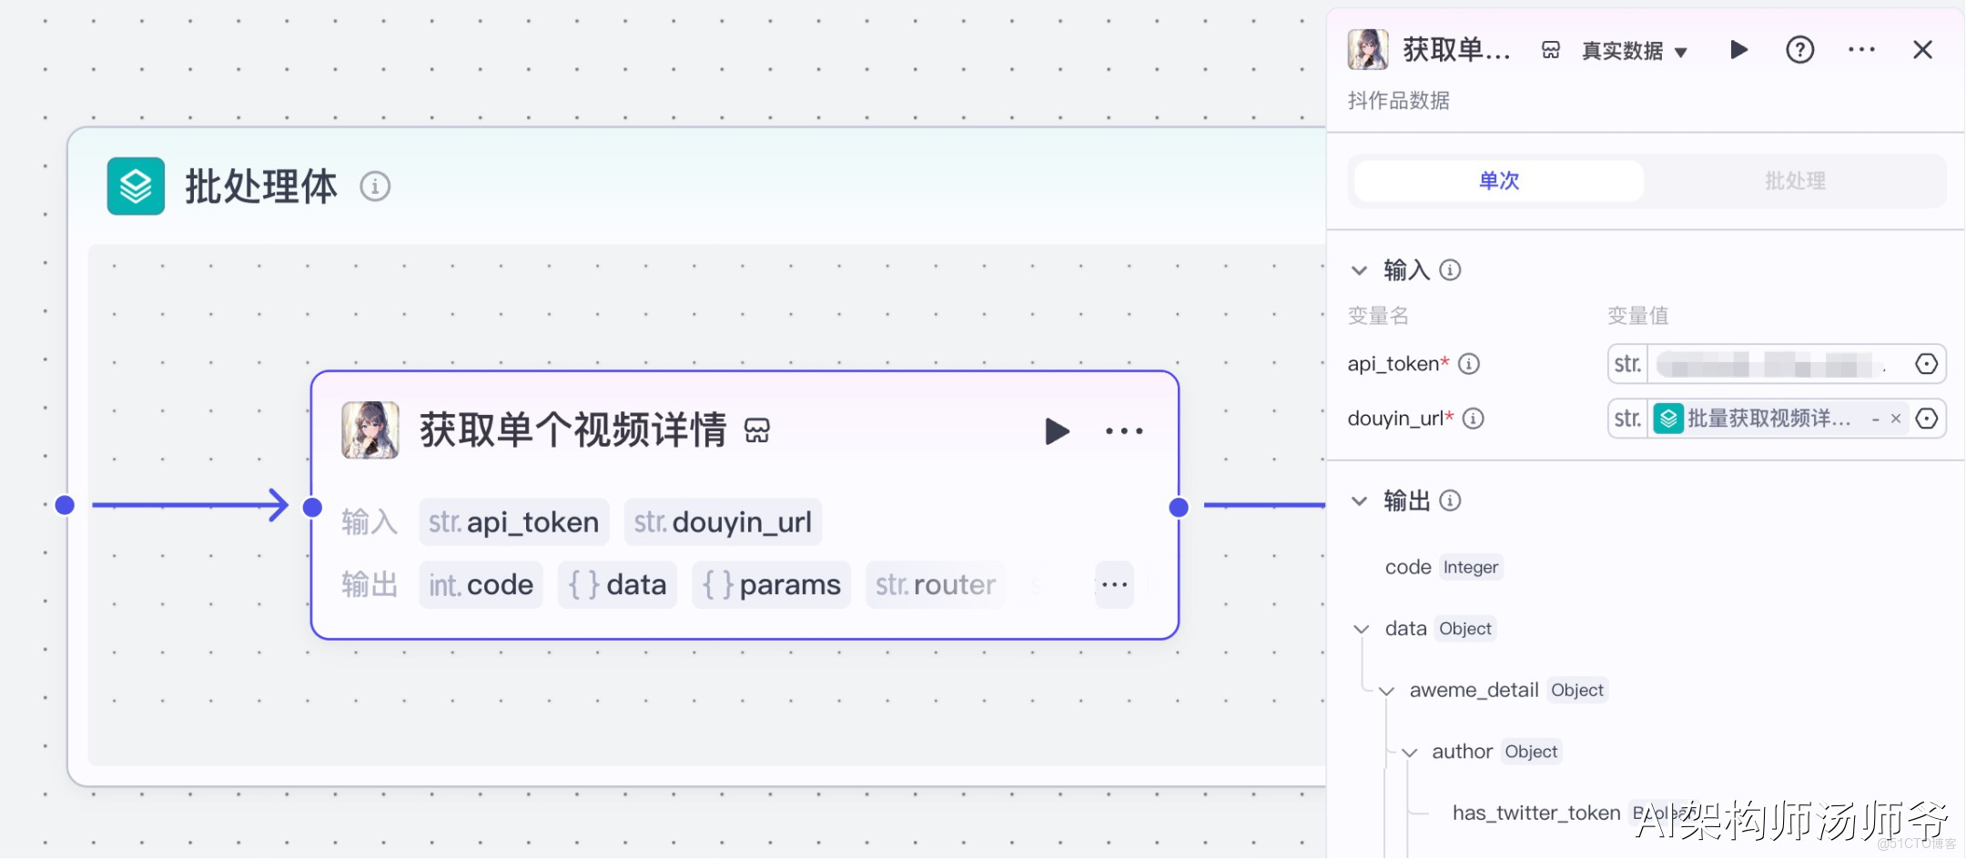1966x859 pixels.
Task: Show info for api_token parameter
Action: pos(1469,364)
